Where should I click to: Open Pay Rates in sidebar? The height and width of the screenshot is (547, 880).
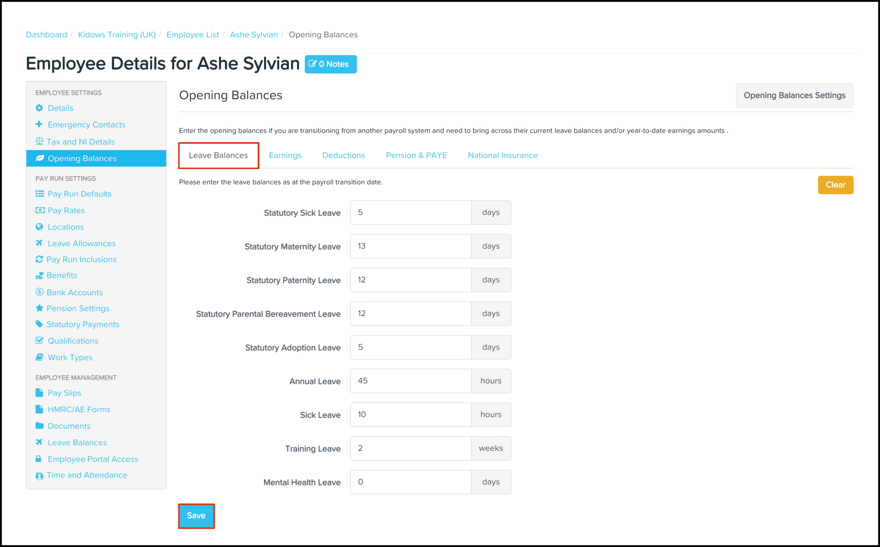click(x=66, y=210)
